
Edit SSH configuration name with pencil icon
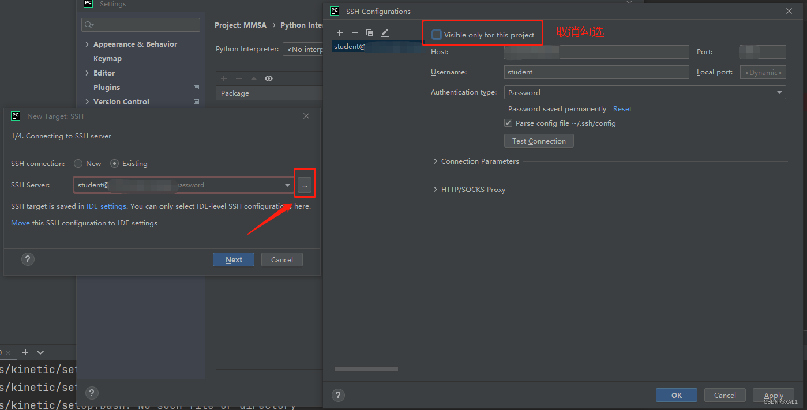385,33
